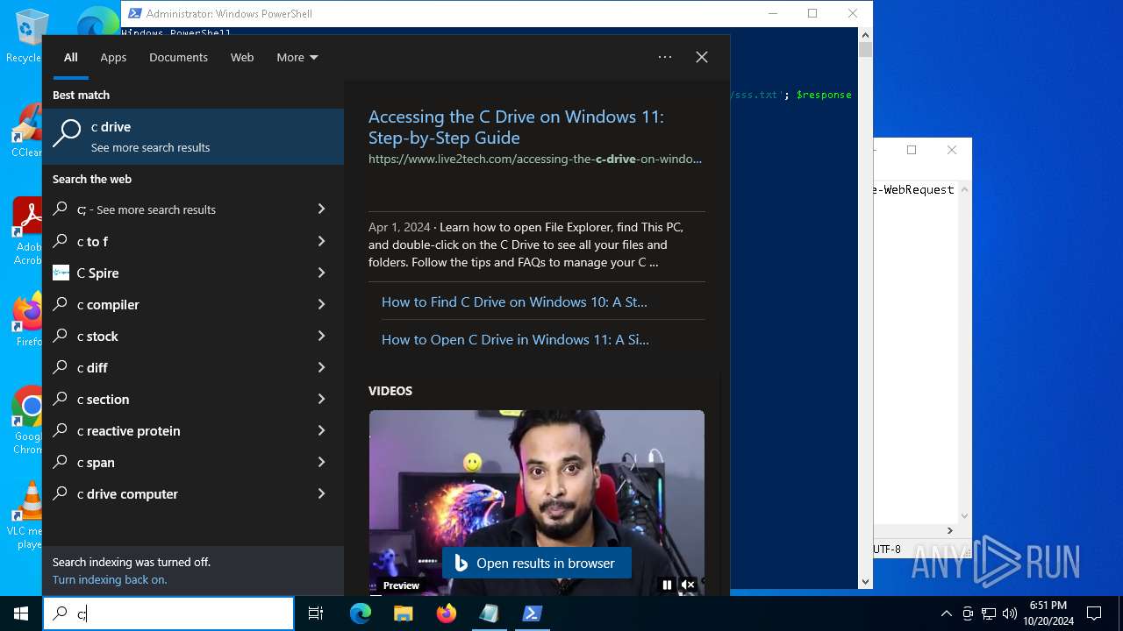Select the 'c span' suggestion

pyautogui.click(x=193, y=462)
